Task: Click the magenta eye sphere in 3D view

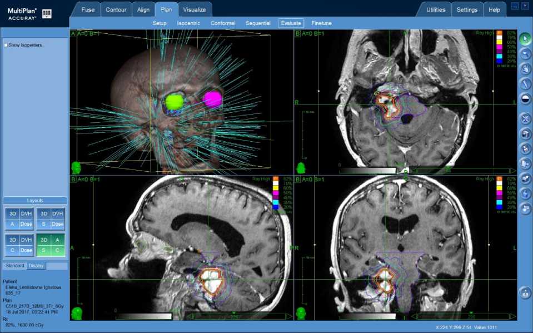Action: [212, 99]
